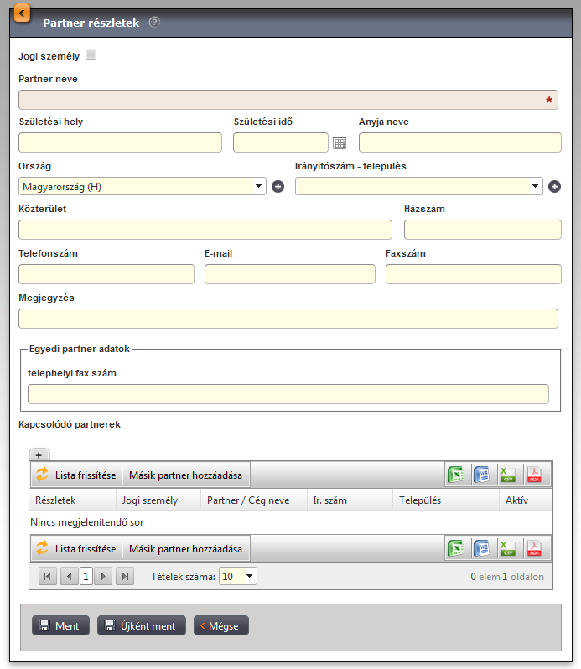Screen dimensions: 581x669
Task: Click the orange back arrow icon
Action: click(x=22, y=13)
